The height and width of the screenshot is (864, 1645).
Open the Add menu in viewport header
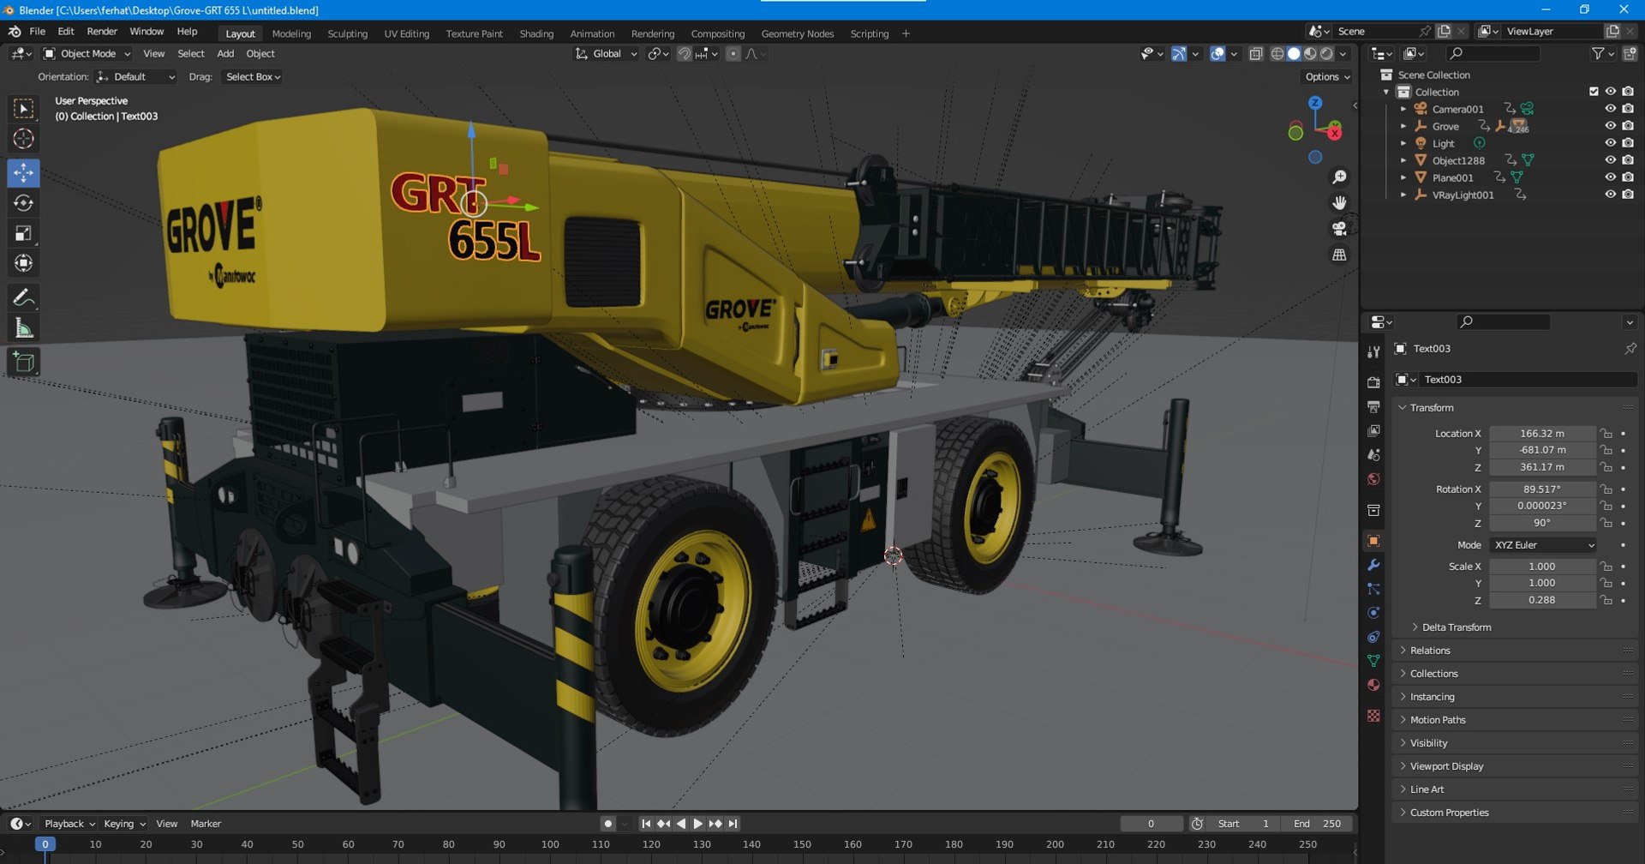point(225,54)
